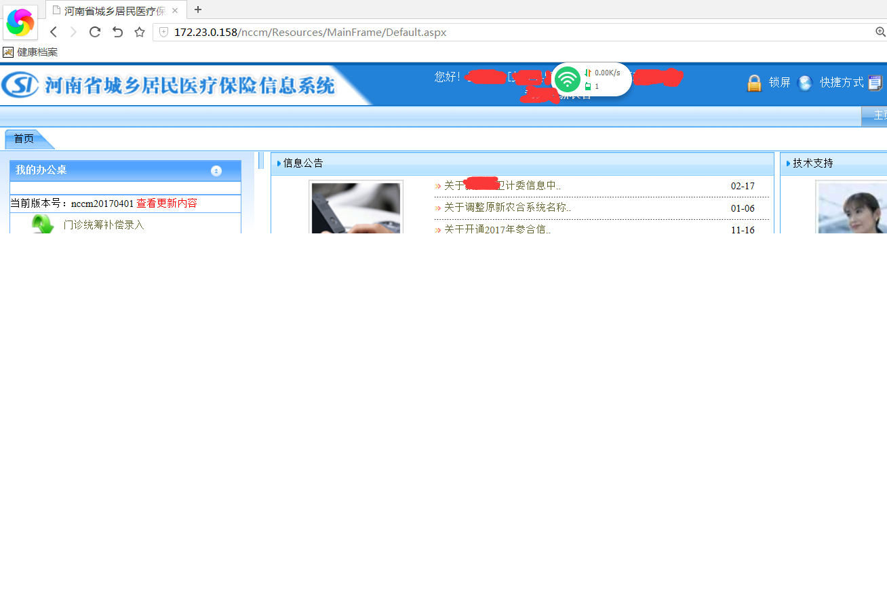Open a new browser tab with the plus button
The image size is (887, 614).
[197, 10]
